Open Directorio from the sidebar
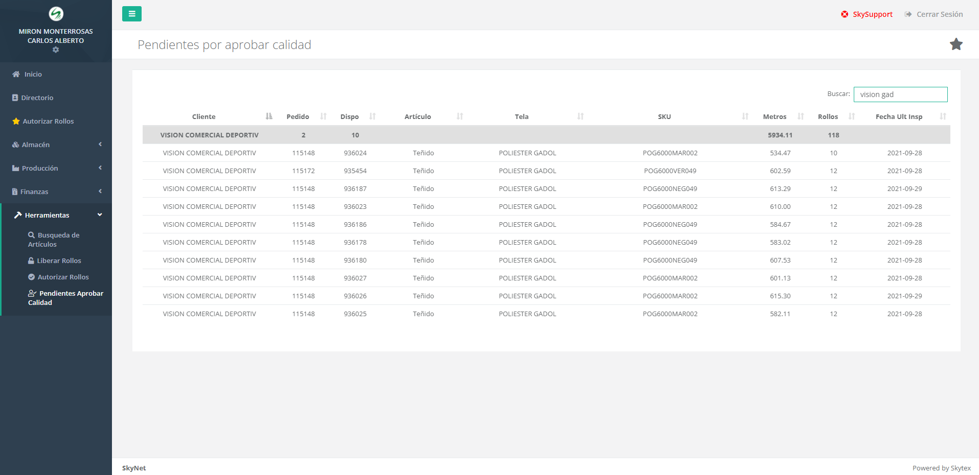Image resolution: width=979 pixels, height=475 pixels. [x=37, y=98]
